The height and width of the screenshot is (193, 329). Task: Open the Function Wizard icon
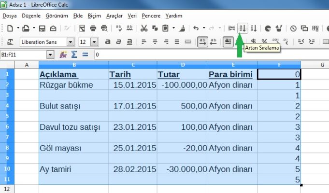(63, 55)
